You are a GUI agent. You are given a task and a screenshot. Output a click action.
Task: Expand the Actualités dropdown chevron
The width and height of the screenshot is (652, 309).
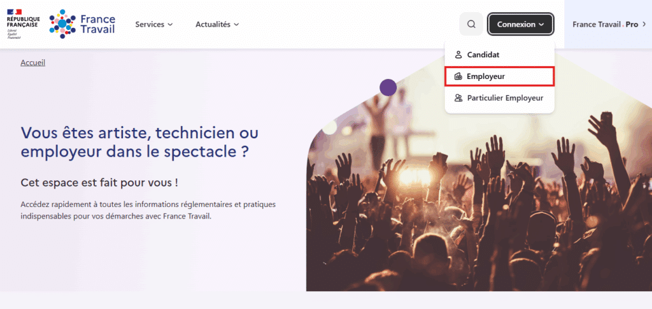pos(236,25)
